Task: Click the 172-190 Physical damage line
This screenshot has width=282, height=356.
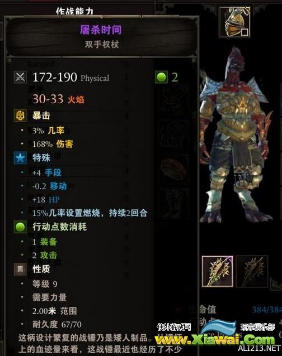Action: pyautogui.click(x=71, y=78)
